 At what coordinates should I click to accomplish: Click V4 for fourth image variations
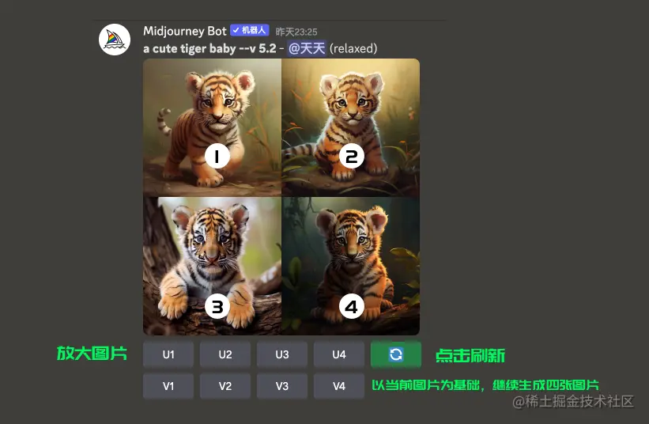pos(339,386)
